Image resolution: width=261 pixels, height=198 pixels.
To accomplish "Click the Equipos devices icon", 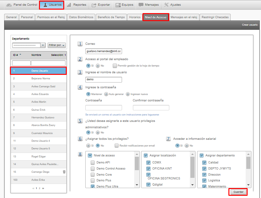I will [x=118, y=5].
